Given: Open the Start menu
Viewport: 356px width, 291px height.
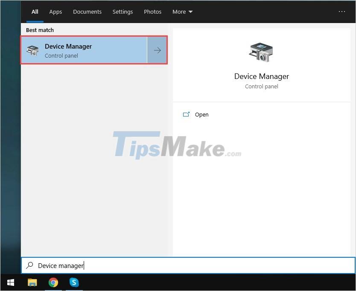Looking at the screenshot, I should tap(10, 282).
